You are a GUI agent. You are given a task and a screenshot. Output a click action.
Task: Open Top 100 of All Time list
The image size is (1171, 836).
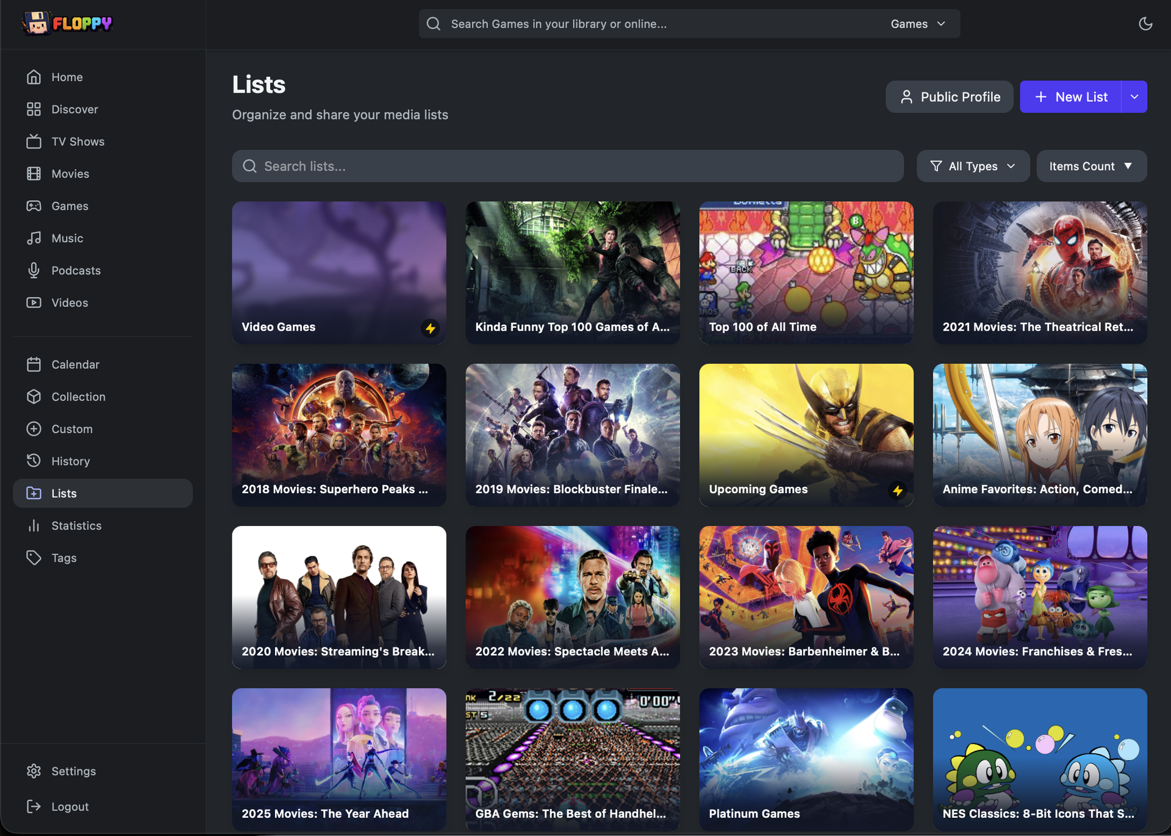[806, 273]
